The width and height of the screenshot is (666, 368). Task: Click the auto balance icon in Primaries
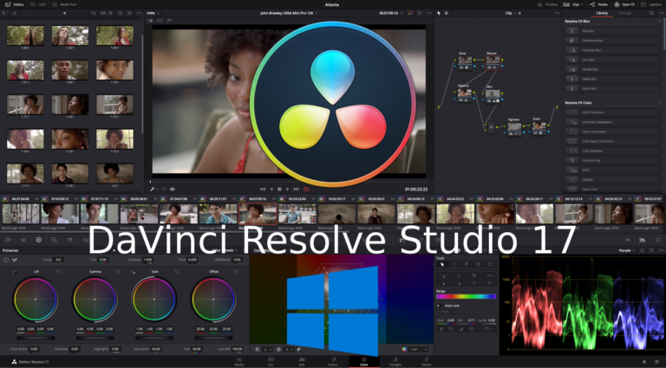[x=6, y=260]
